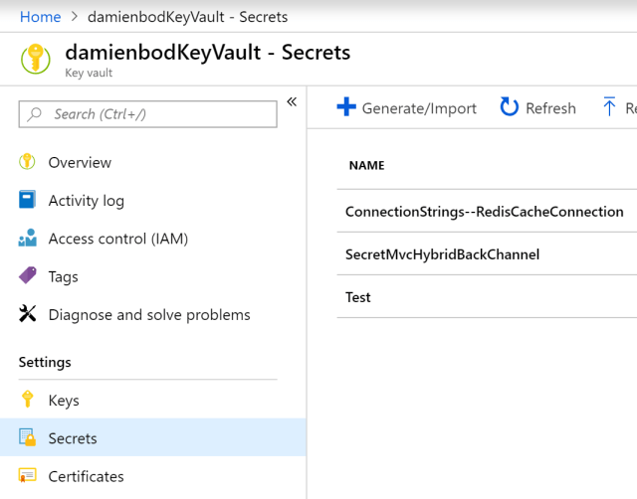Viewport: 637px width, 499px height.
Task: Click the Key vault key icon in header
Action: click(x=36, y=59)
